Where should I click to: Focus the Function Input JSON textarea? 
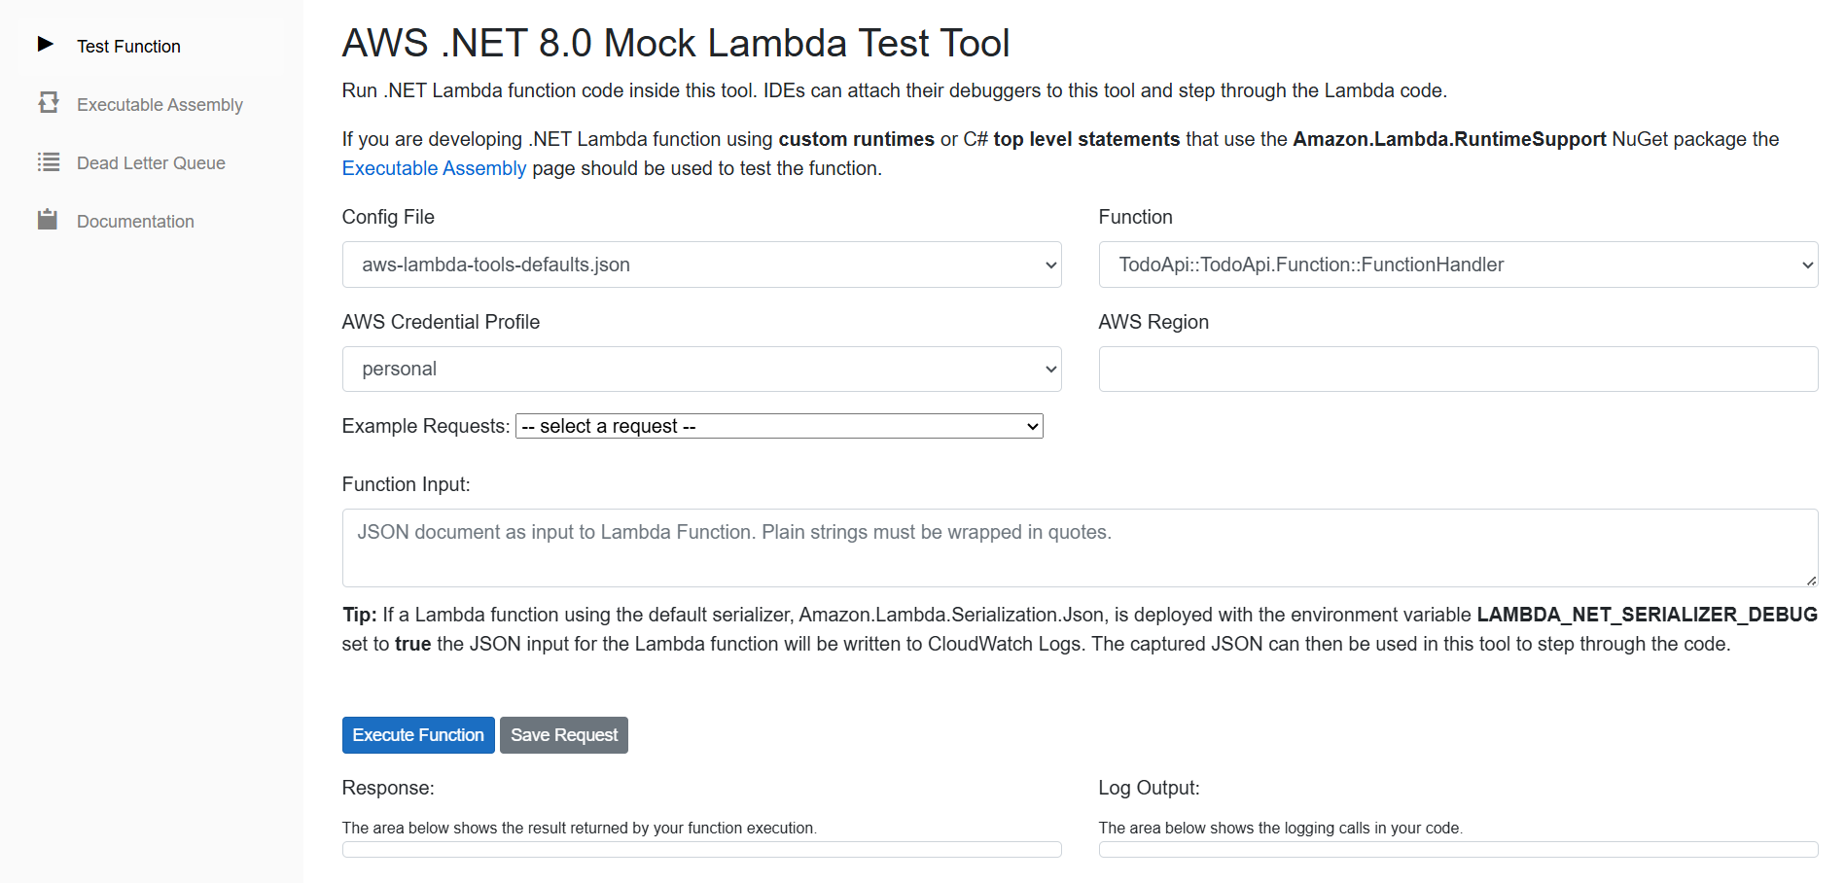click(1078, 547)
